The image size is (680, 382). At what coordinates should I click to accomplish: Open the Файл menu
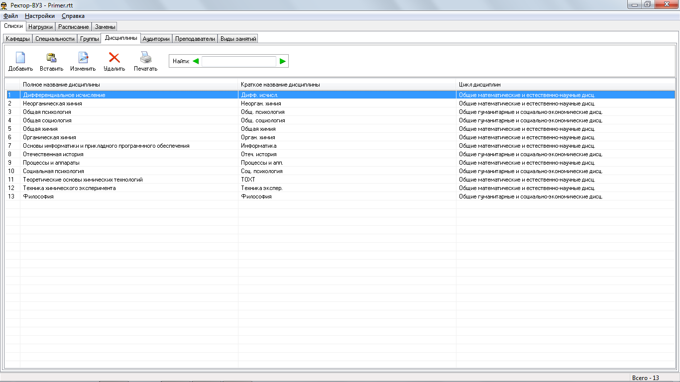10,16
